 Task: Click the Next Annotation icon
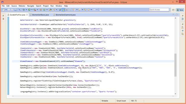tap(74, 10)
